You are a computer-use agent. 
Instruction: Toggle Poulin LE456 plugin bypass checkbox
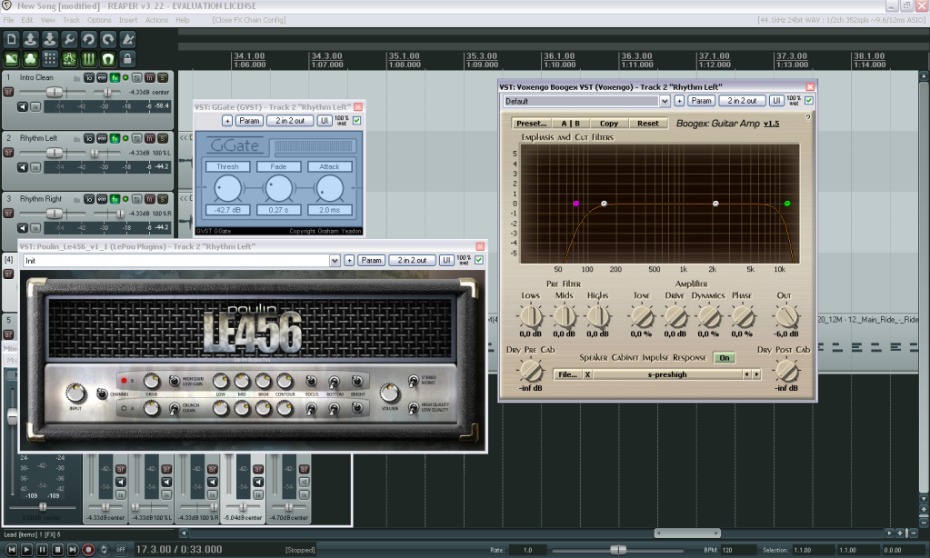coord(479,260)
